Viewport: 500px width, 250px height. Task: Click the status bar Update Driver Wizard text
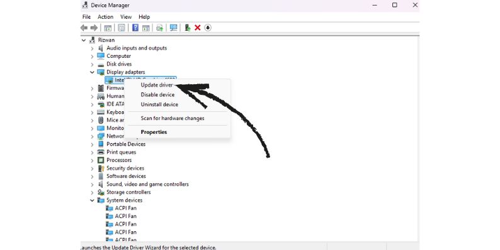click(x=149, y=247)
